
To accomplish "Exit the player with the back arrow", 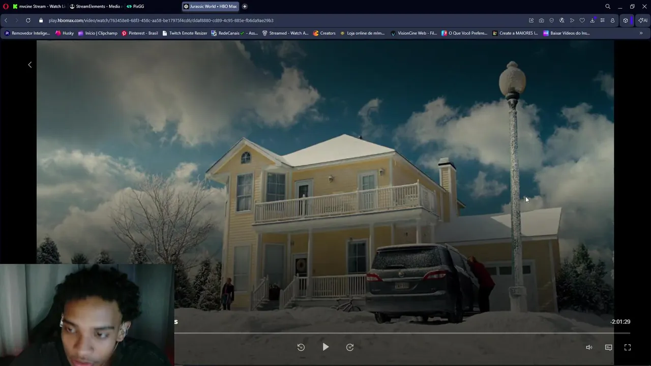I will pos(29,65).
